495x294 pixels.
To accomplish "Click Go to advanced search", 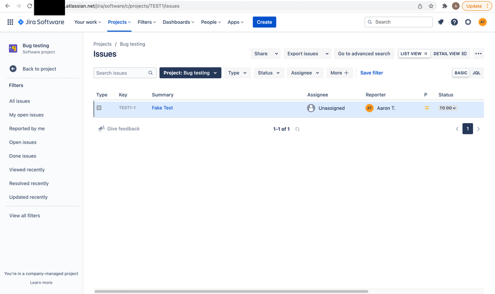I will 364,53.
